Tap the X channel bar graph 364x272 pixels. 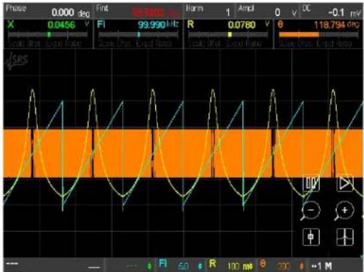tap(48, 35)
